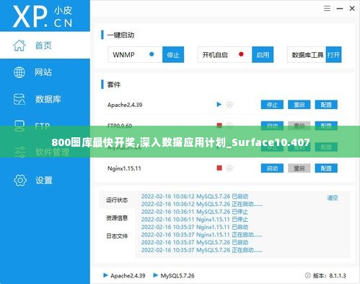This screenshot has width=360, height=284.
Task: Click the 一键启动 section heading
Action: tap(120, 35)
